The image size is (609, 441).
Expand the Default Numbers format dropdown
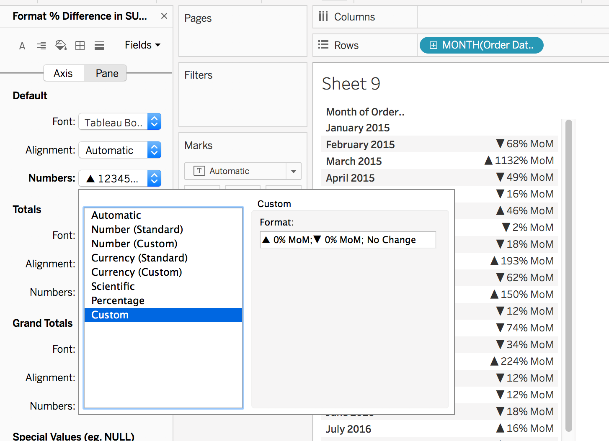click(154, 179)
